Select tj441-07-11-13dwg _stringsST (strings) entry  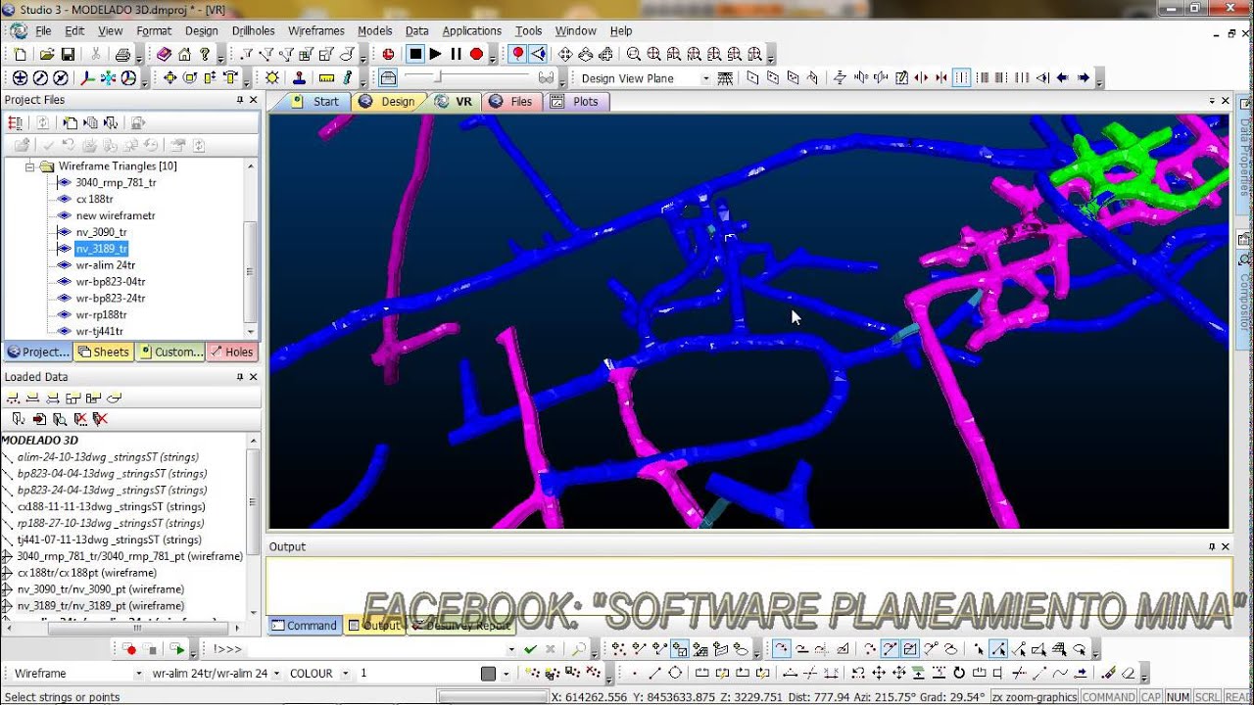click(x=109, y=540)
